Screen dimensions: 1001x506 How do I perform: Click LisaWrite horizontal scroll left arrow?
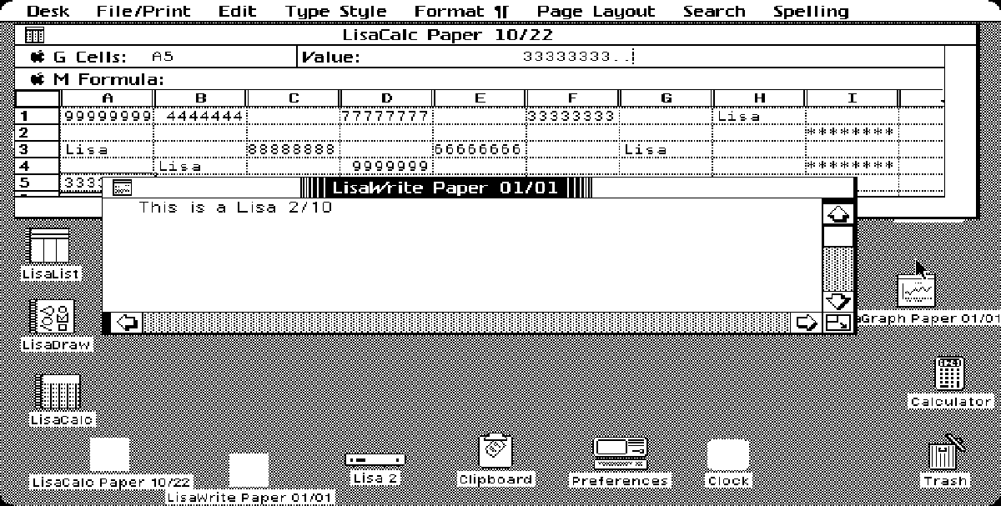coord(127,323)
